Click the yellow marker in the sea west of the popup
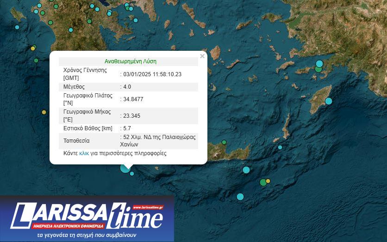 click(x=44, y=112)
